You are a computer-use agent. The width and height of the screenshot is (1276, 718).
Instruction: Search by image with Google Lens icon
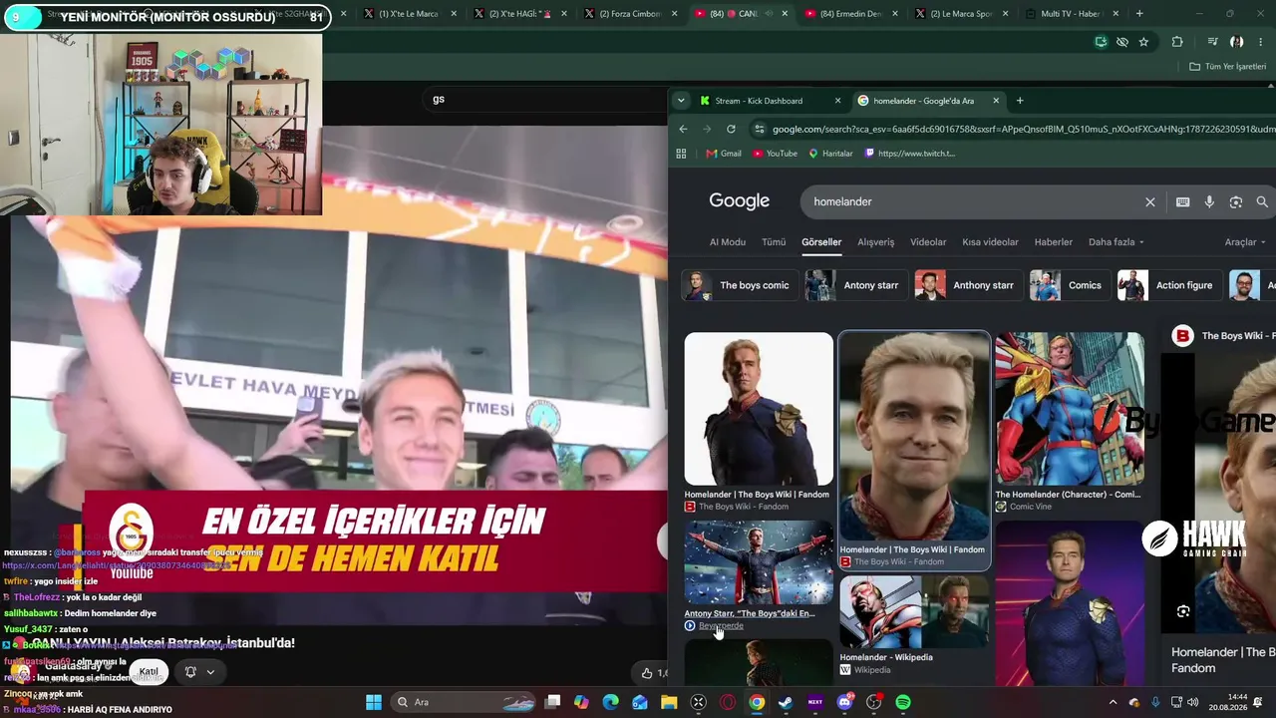1236,201
